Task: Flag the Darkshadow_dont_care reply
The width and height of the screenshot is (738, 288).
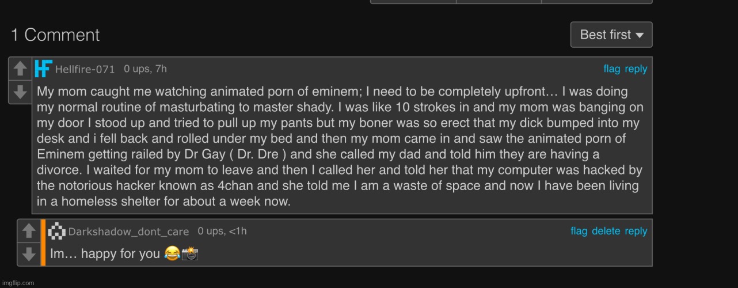Action: click(x=579, y=231)
